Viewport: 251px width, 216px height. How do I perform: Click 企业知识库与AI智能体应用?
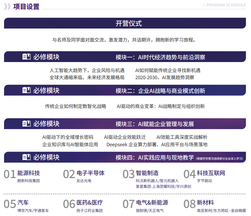[70, 145]
